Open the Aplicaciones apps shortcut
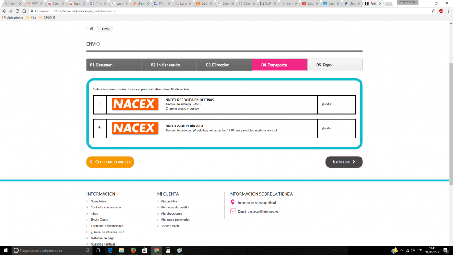 pos(12,18)
